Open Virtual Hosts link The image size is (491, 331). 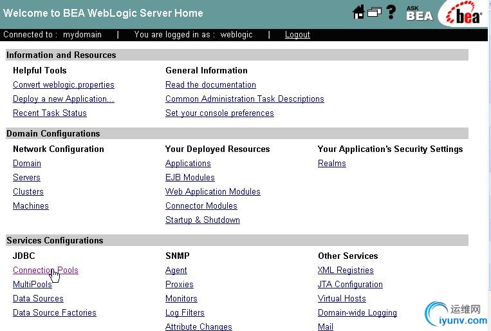tap(342, 298)
